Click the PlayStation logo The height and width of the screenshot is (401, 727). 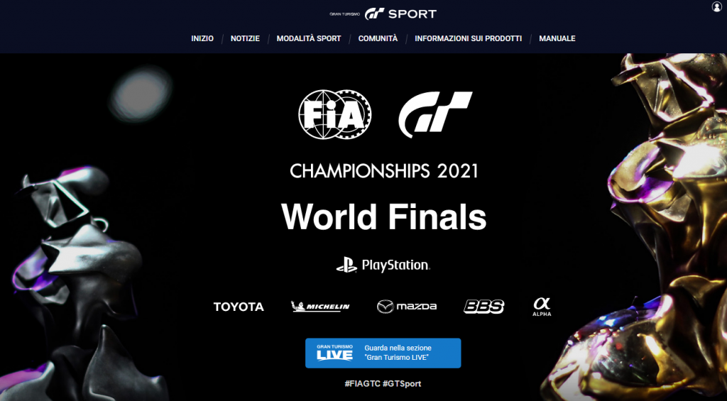point(383,265)
